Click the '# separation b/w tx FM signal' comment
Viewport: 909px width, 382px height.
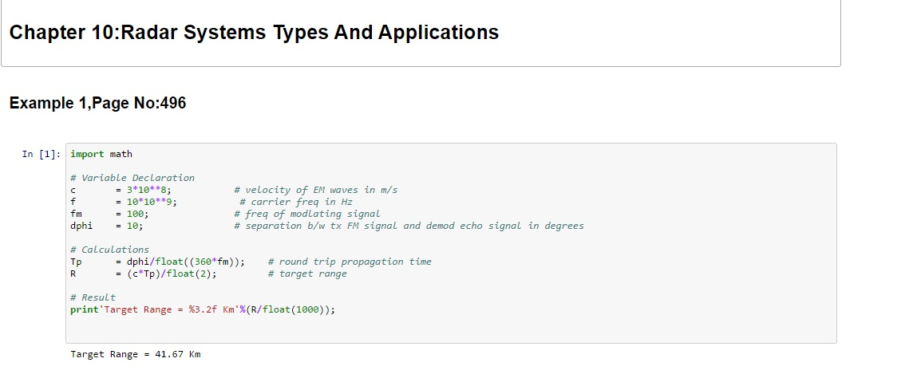(409, 226)
